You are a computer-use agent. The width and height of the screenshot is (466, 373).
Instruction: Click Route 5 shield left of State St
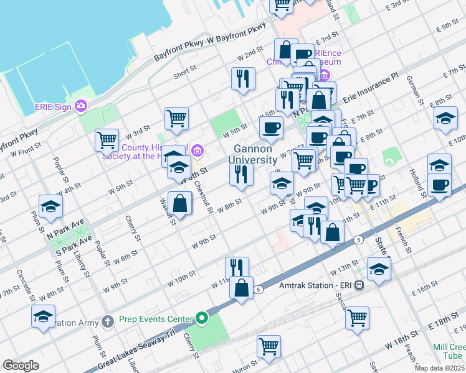[359, 239]
